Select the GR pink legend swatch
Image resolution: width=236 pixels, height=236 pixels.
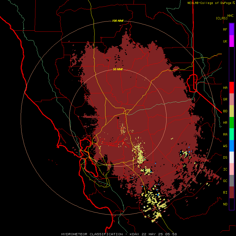click(232, 99)
